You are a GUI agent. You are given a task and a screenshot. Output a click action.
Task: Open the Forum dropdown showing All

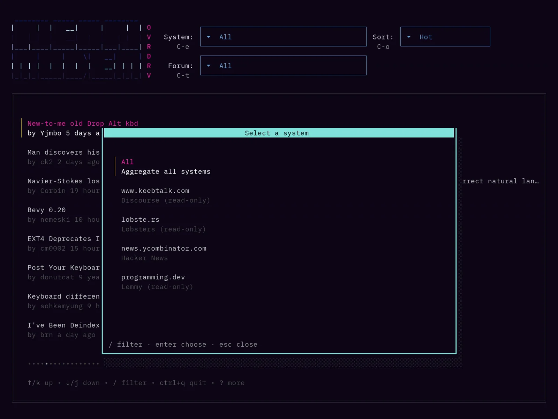pos(283,66)
